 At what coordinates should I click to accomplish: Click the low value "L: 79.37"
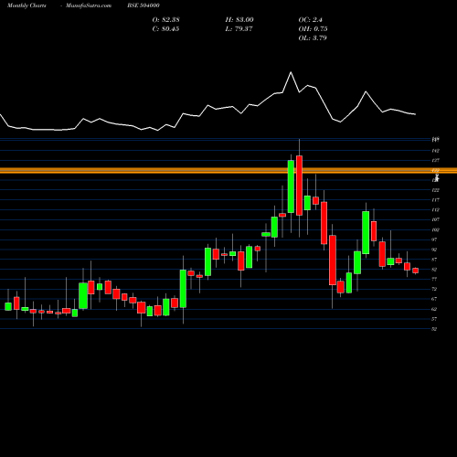pyautogui.click(x=239, y=29)
